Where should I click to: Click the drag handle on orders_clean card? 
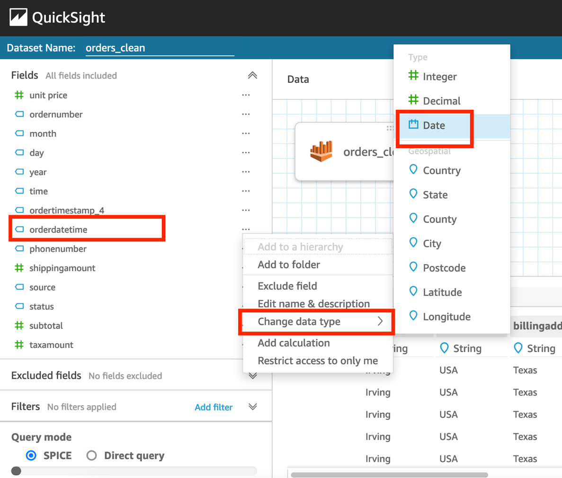(390, 128)
